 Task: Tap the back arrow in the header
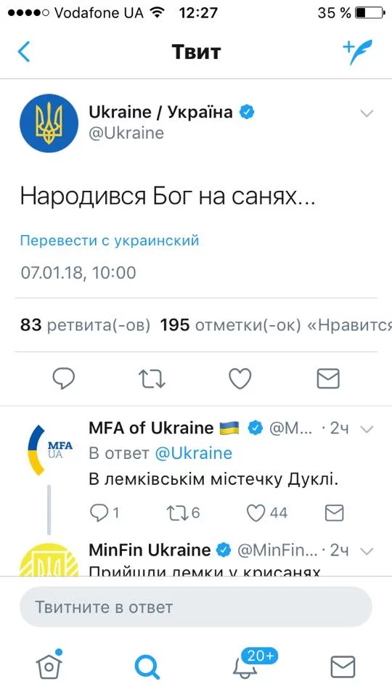[23, 52]
